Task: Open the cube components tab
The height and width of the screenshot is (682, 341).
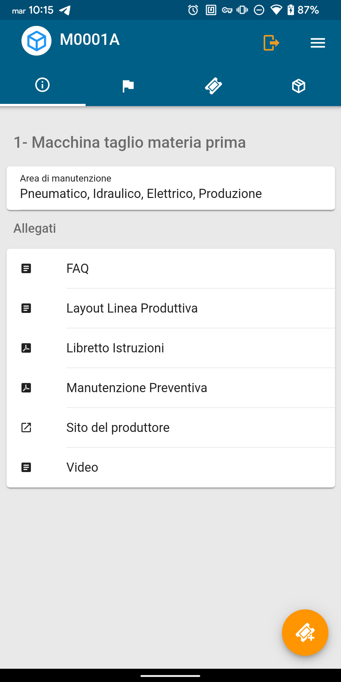Action: click(298, 86)
